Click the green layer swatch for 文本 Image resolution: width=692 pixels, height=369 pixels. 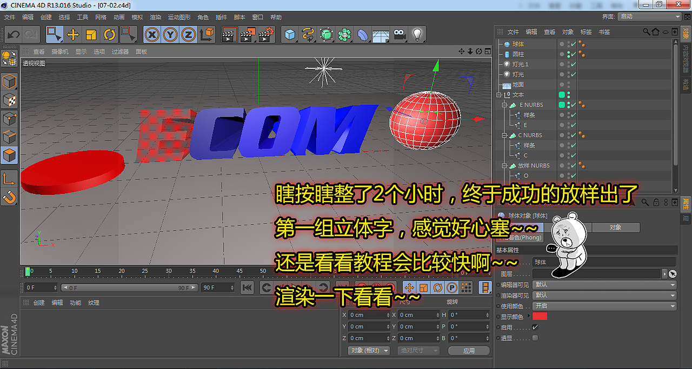(x=562, y=95)
